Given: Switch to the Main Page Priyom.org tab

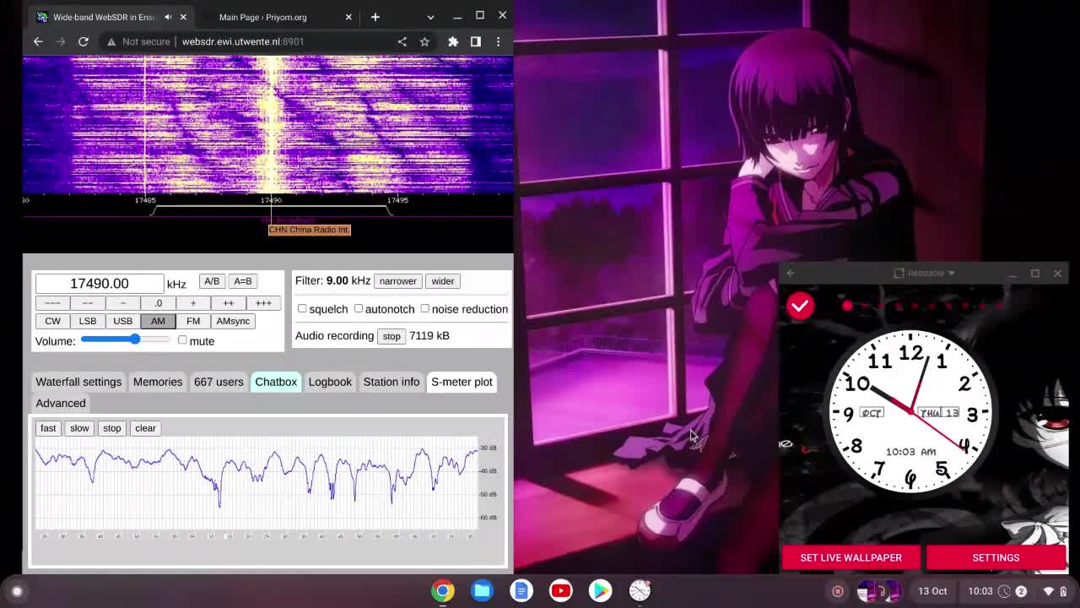Looking at the screenshot, I should [x=262, y=17].
